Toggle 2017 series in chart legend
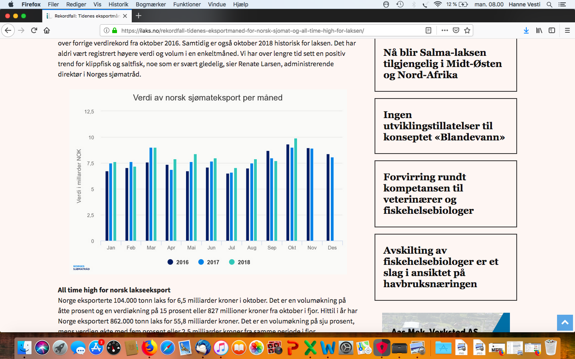The image size is (575, 359). (209, 262)
